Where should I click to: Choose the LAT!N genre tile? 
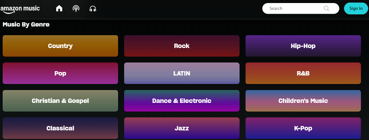(x=182, y=73)
